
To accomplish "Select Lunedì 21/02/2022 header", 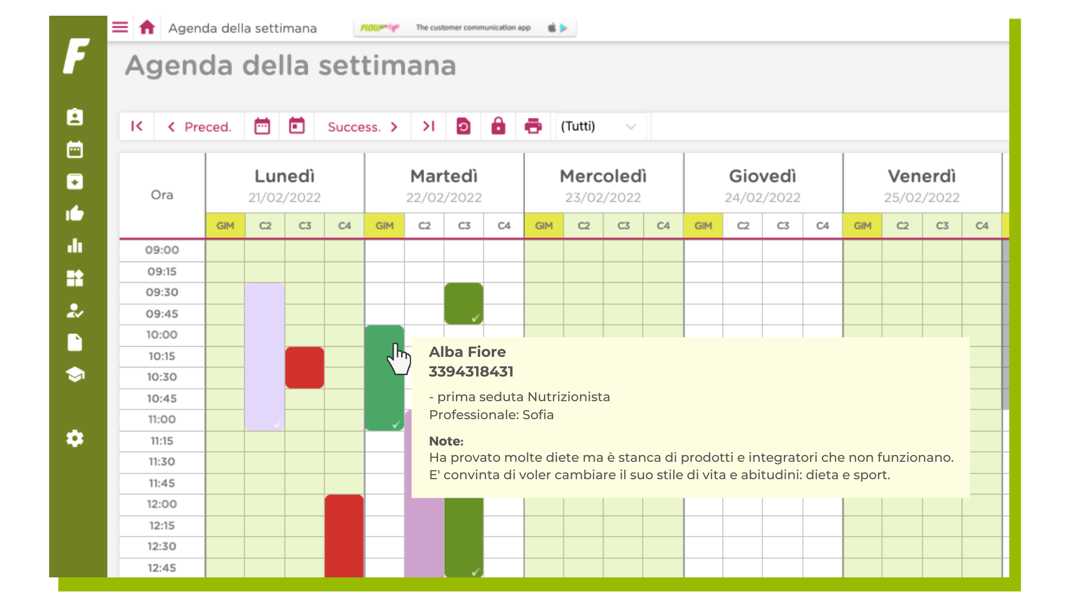I will click(x=285, y=184).
